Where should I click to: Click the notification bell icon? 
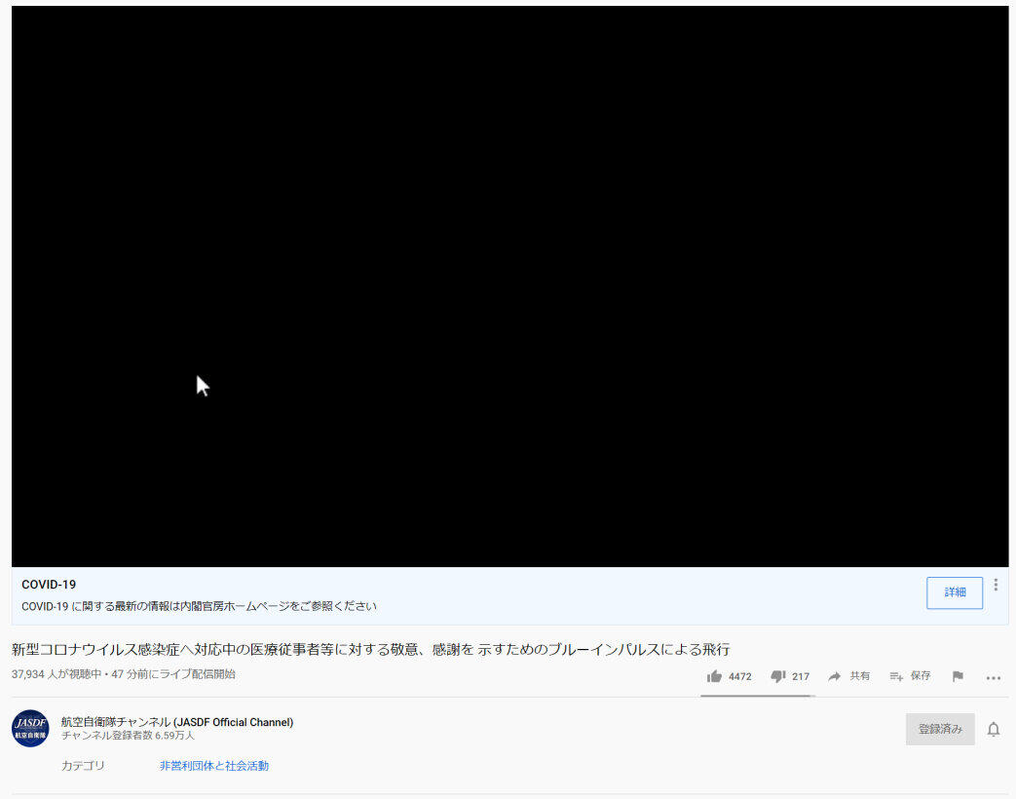994,729
